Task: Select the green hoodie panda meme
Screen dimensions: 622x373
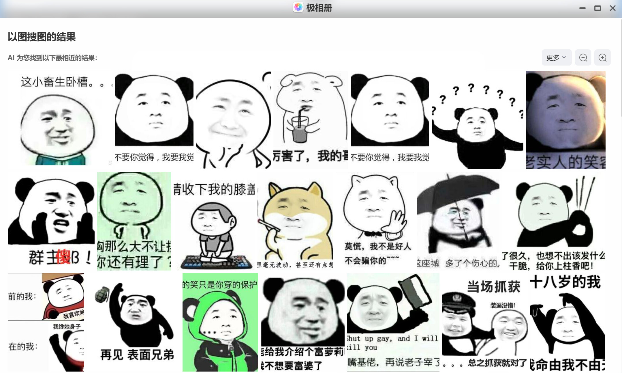Action: 220,322
